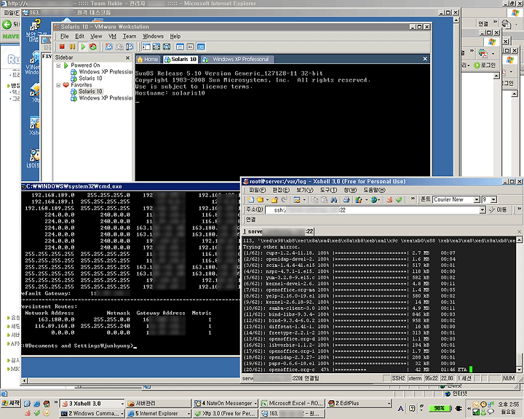Click the Xshell Open folder icon
This screenshot has height=419, width=524.
click(x=260, y=200)
